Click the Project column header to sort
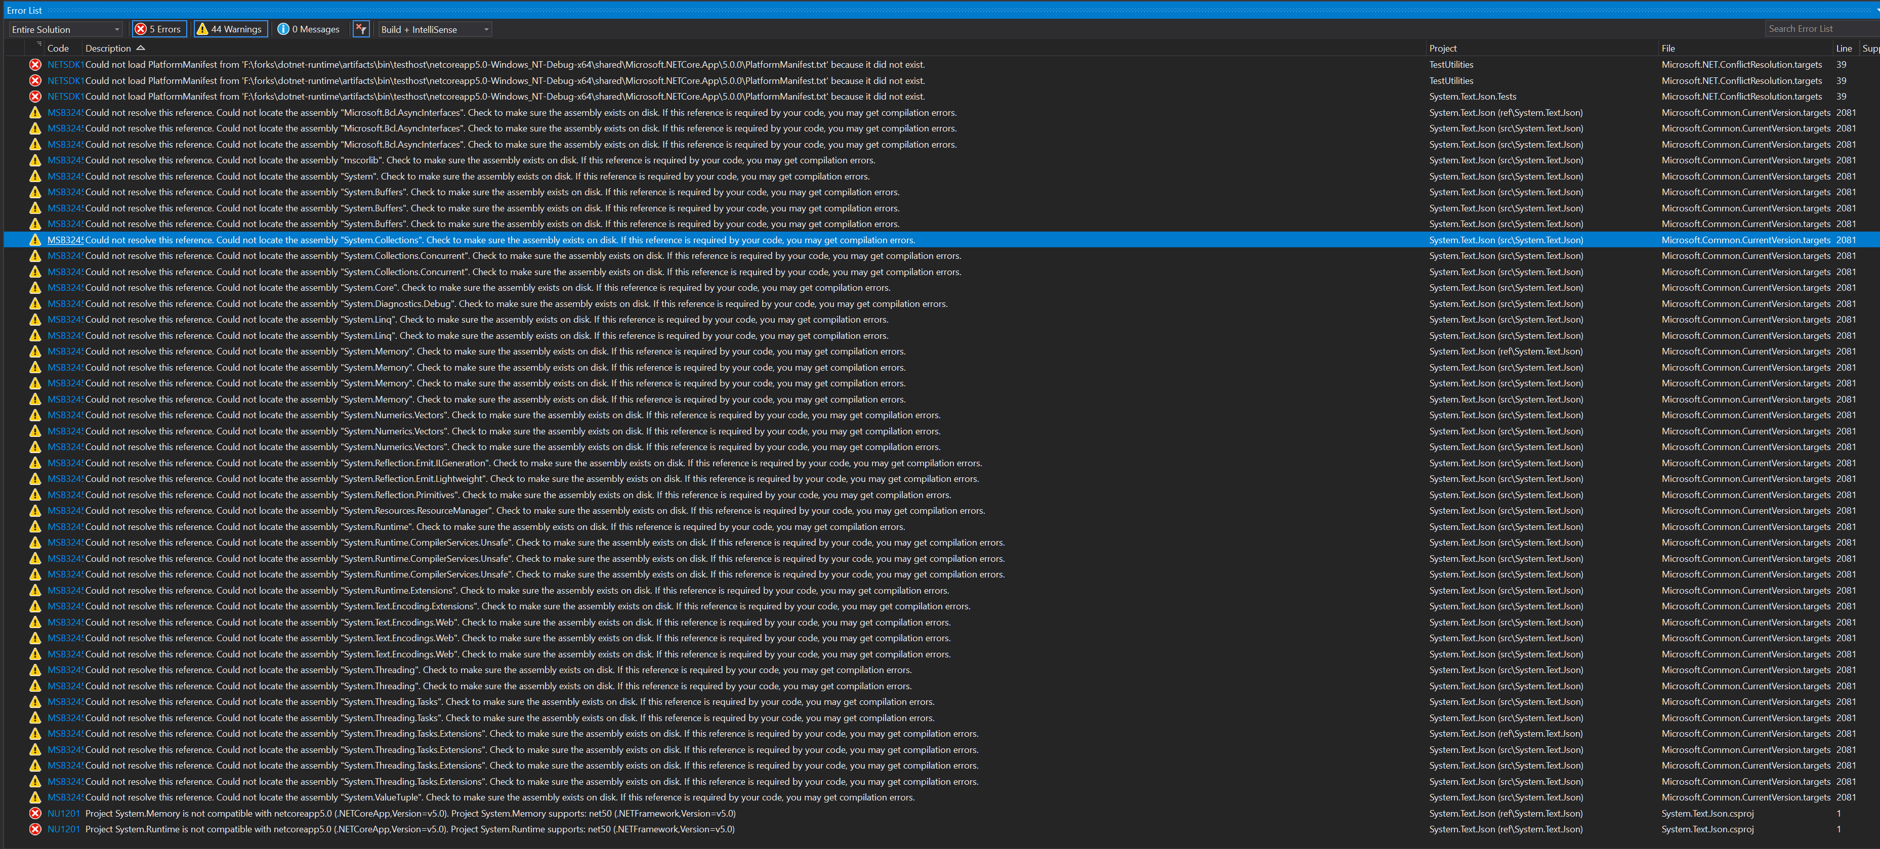Viewport: 1880px width, 849px height. 1444,48
